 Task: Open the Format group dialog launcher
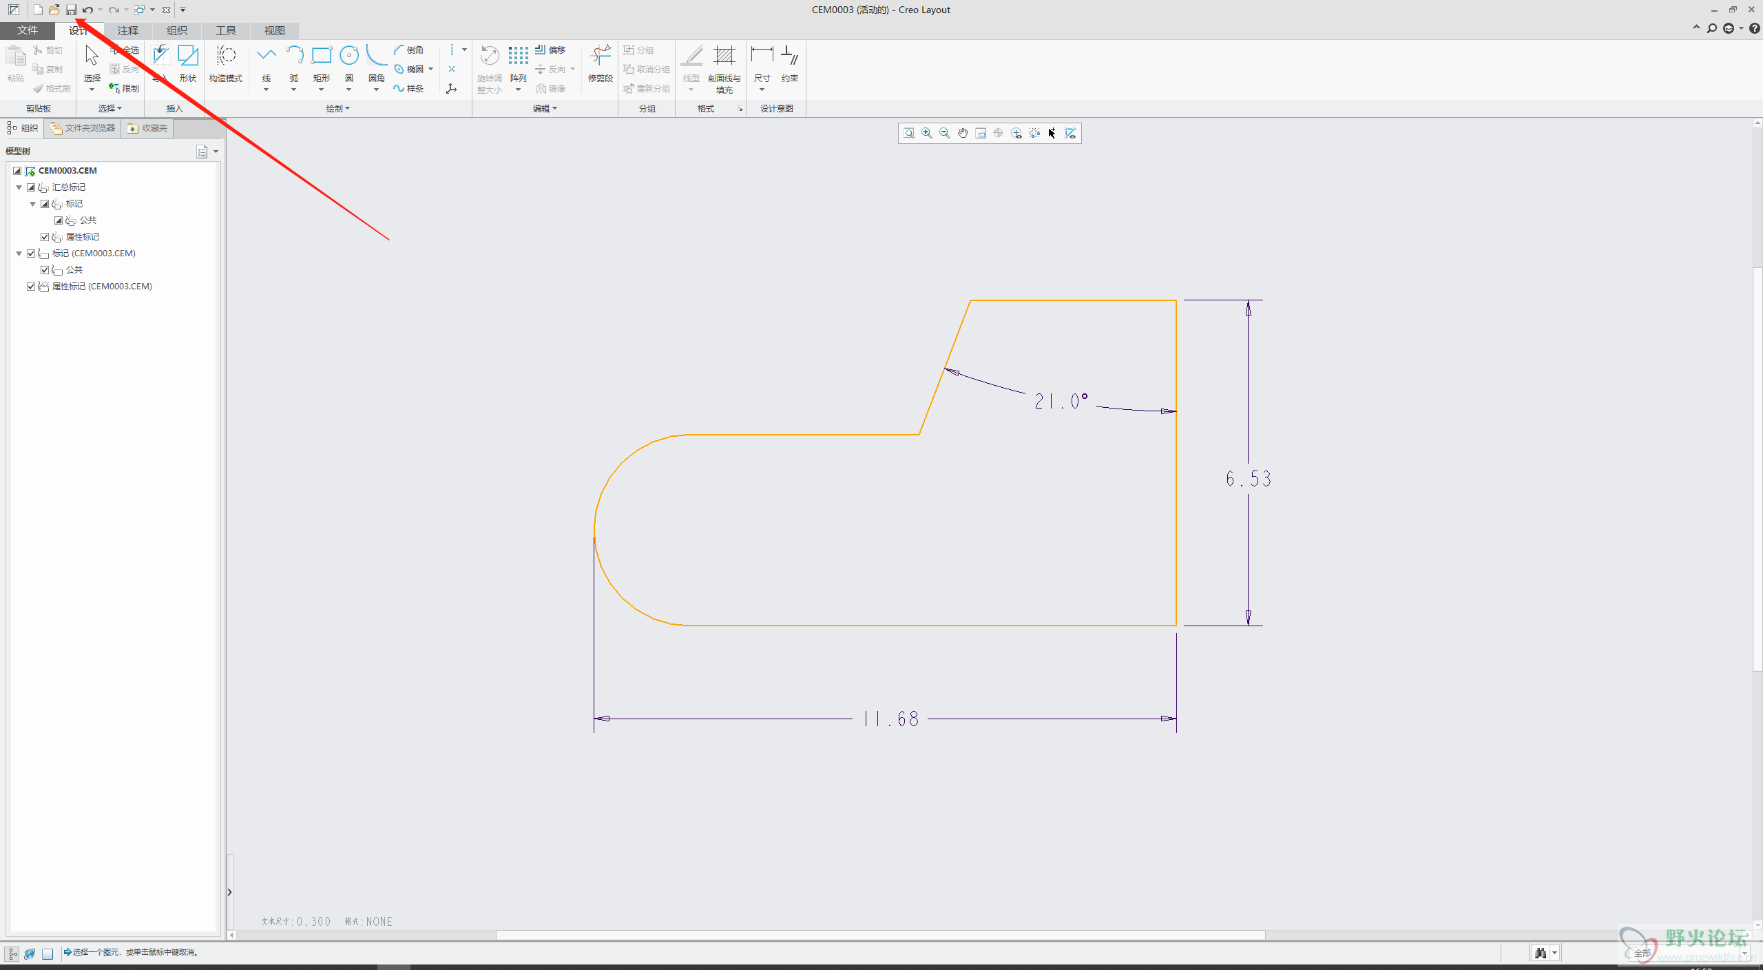click(740, 109)
